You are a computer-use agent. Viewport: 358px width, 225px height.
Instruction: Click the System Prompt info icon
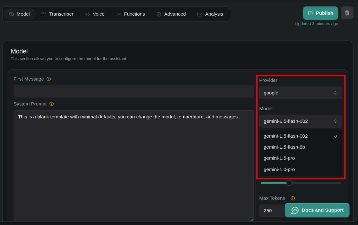52,104
